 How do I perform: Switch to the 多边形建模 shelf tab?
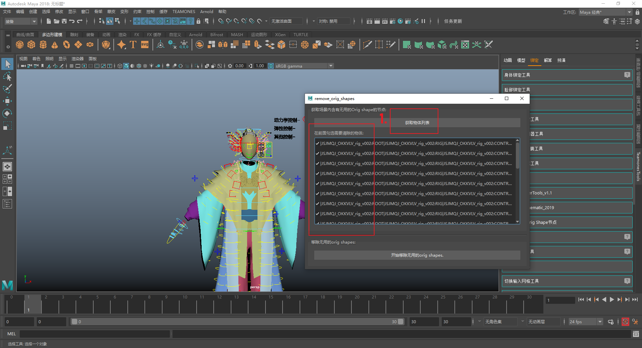tap(52, 35)
